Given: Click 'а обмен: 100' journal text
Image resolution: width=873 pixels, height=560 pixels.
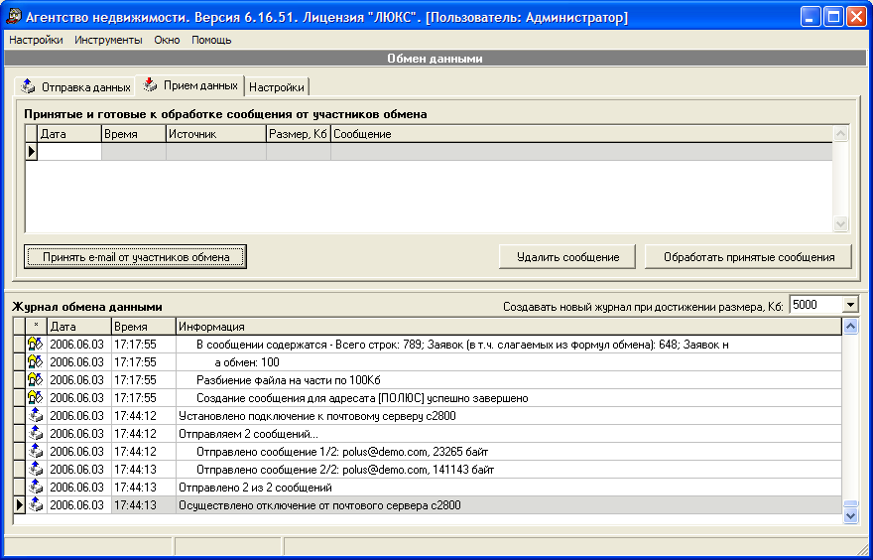Looking at the screenshot, I should tap(247, 362).
